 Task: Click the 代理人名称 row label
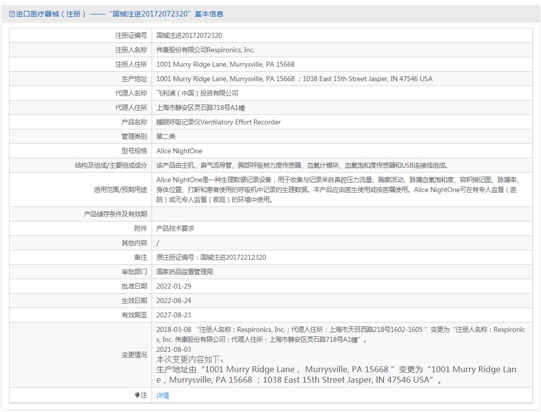coord(131,93)
